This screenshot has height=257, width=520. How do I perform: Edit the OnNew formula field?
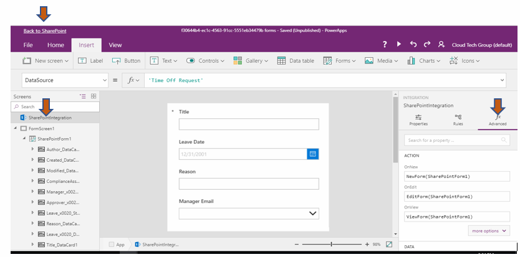456,177
